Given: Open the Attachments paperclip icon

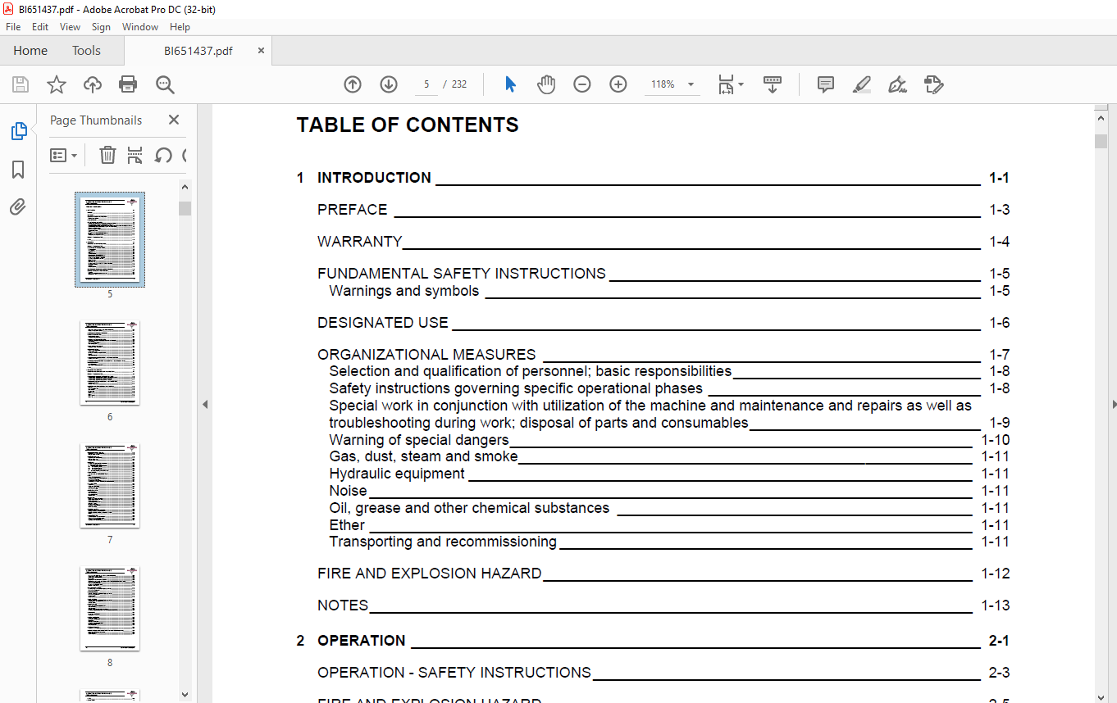Looking at the screenshot, I should [18, 206].
